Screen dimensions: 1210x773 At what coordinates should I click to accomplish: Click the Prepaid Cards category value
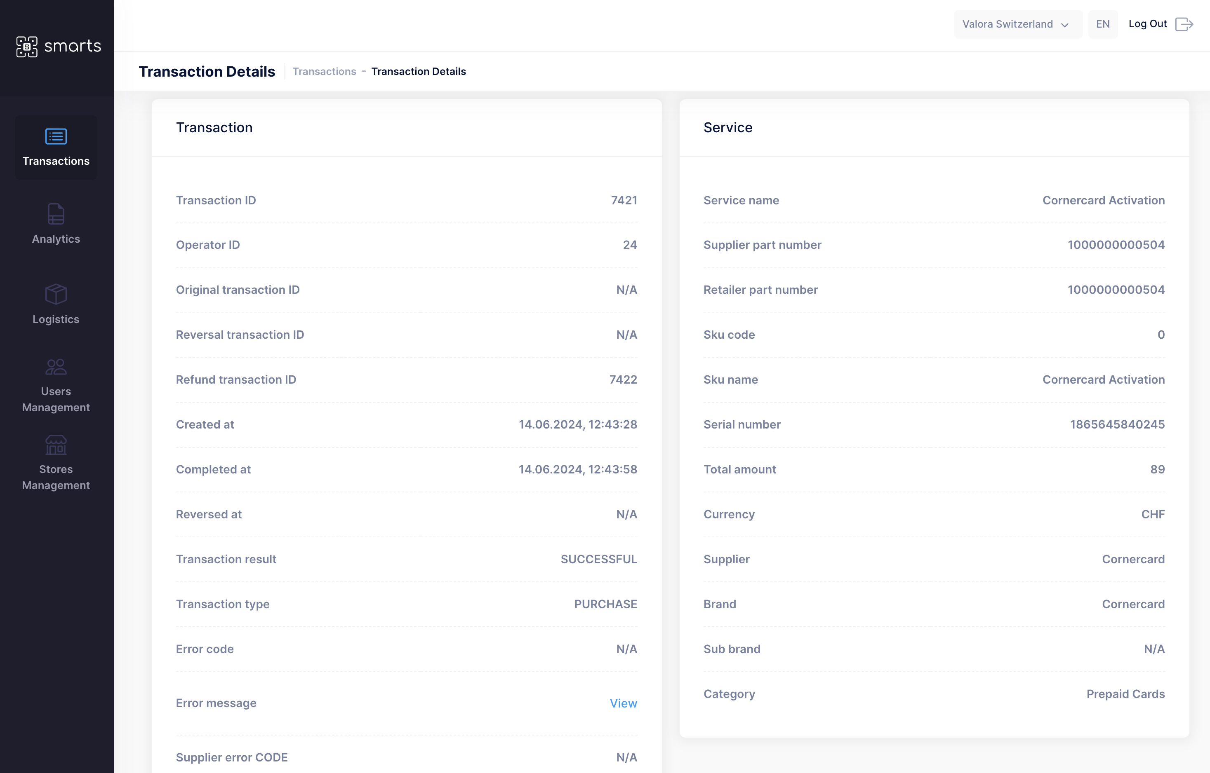point(1125,694)
